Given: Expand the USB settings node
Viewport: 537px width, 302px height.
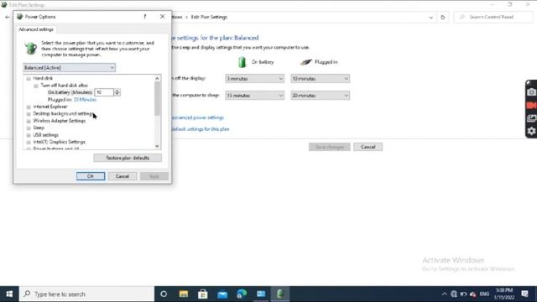Looking at the screenshot, I should click(x=29, y=135).
